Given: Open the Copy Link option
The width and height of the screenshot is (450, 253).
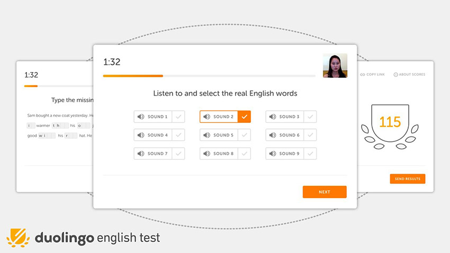Looking at the screenshot, I should click(x=372, y=74).
